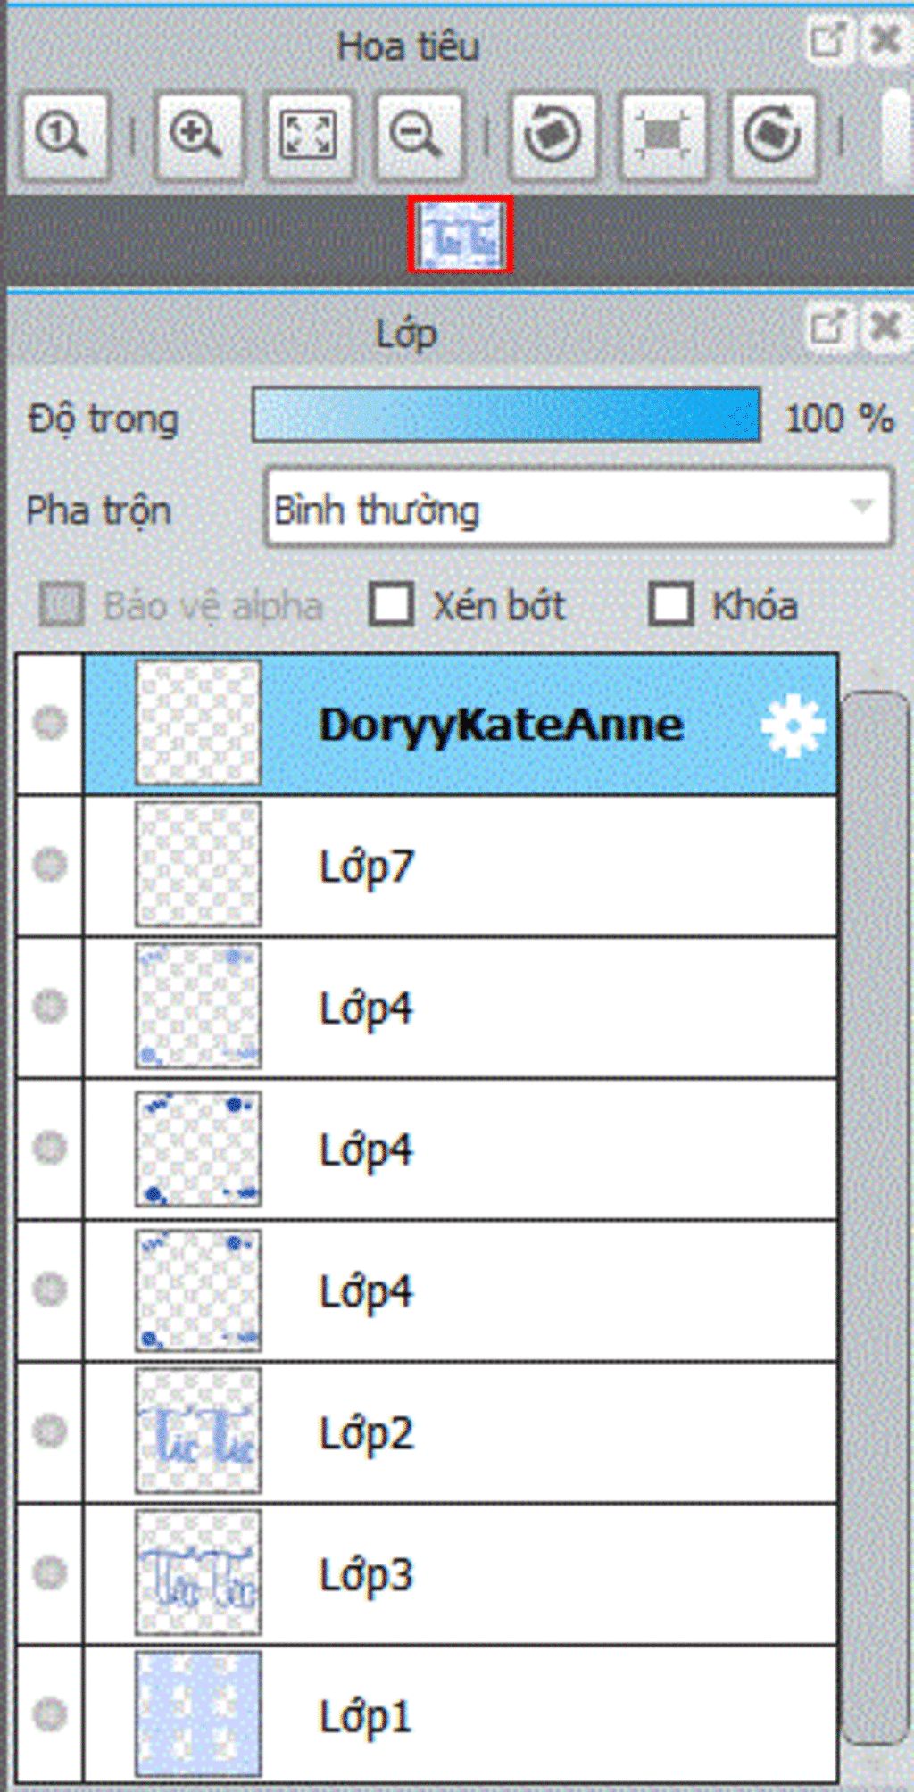This screenshot has height=1792, width=914.
Task: Click the navigator canvas preview thumbnail
Action: 461,235
